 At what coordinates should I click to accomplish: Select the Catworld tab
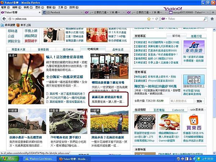[178, 110]
